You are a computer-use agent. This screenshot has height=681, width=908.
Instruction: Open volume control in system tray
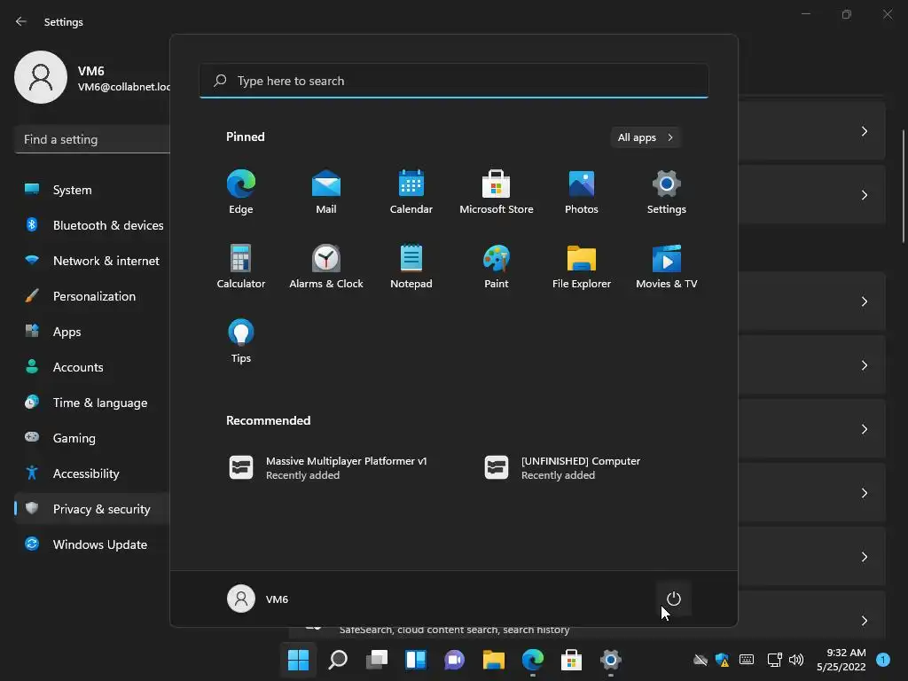(796, 660)
